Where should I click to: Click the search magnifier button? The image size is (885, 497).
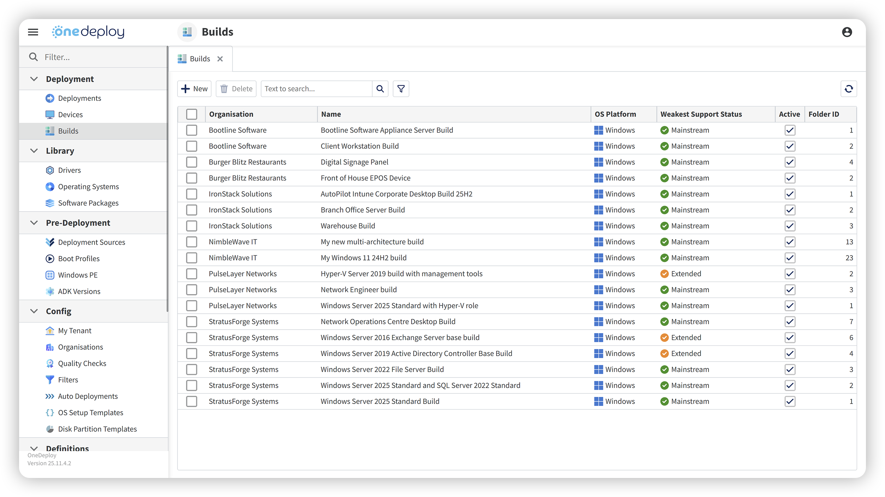coord(380,89)
